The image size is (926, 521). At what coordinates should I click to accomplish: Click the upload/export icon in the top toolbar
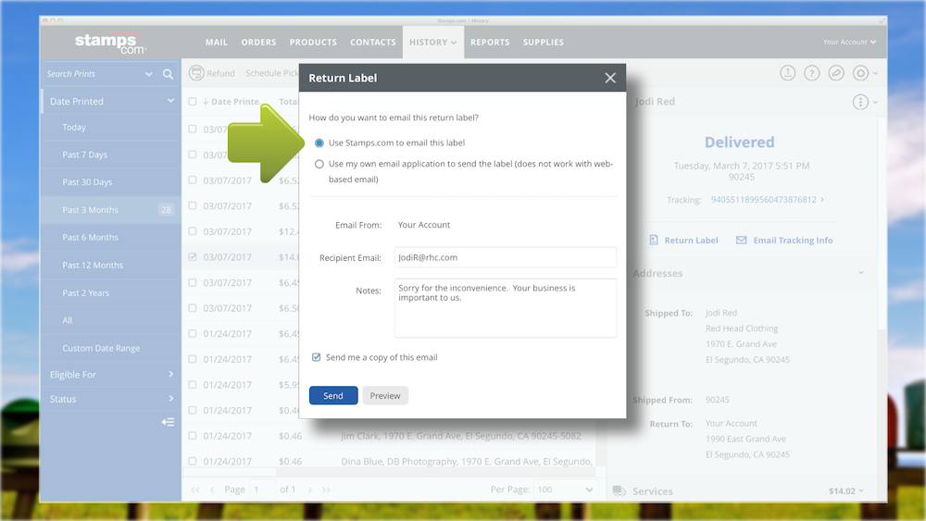coord(787,73)
